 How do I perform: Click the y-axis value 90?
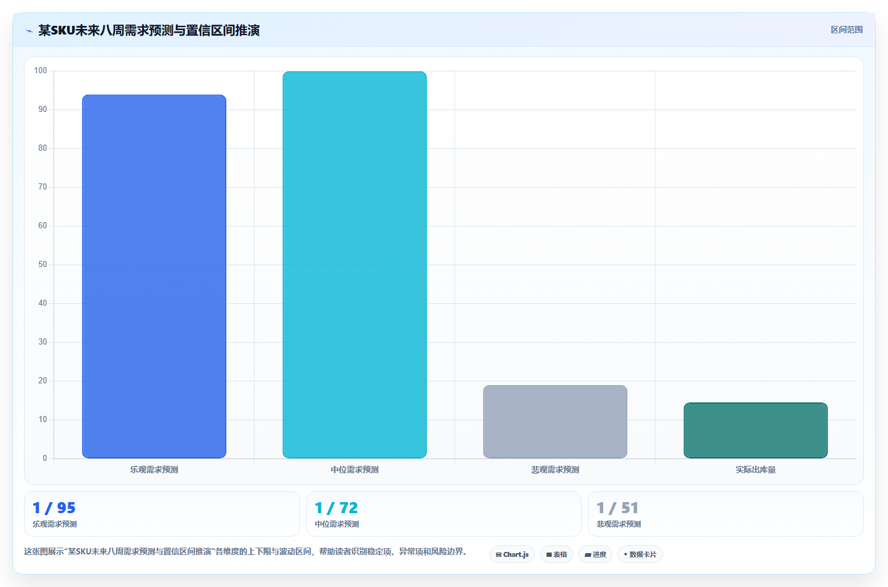(x=42, y=110)
